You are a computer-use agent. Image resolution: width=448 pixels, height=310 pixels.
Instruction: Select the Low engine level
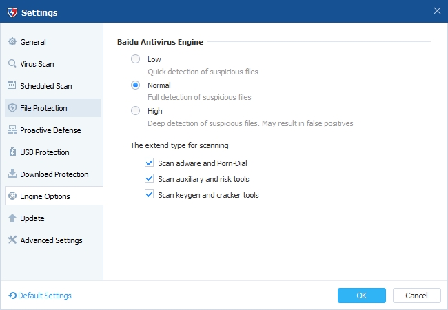tap(136, 59)
